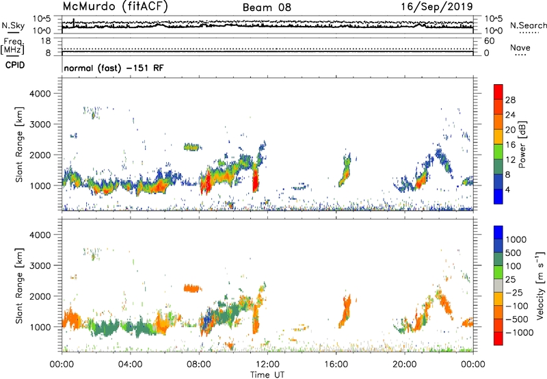Click the 28 label on power colorbar
Viewport: 547px width, 379px height.
click(510, 100)
